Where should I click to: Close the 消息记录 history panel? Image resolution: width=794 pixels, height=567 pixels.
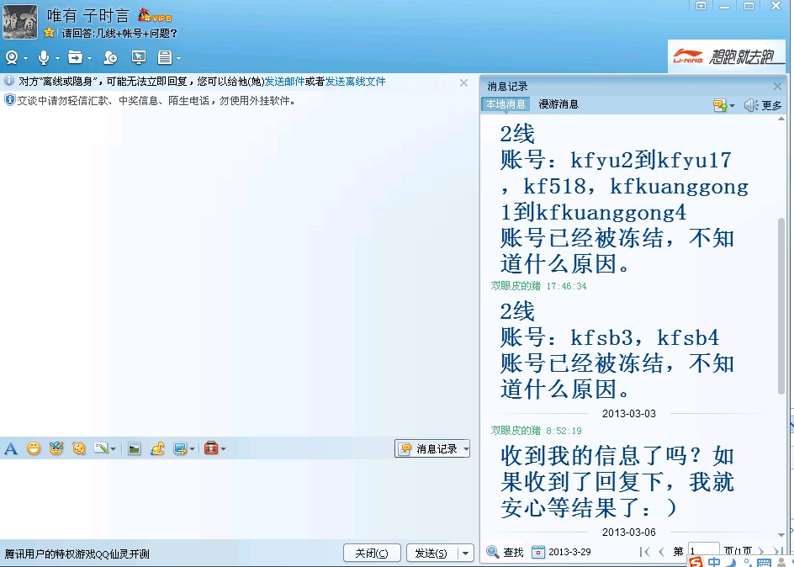(x=777, y=86)
